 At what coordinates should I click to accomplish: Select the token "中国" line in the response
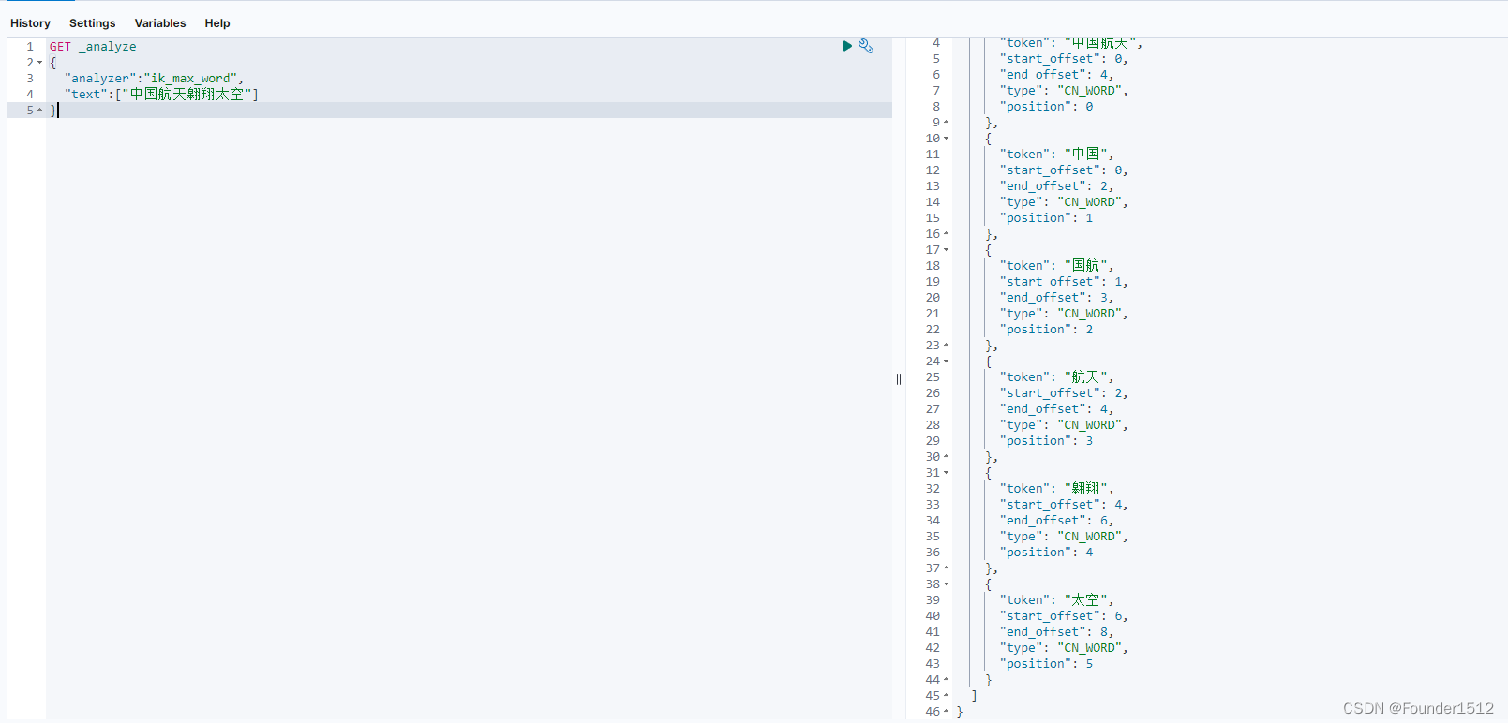pyautogui.click(x=1056, y=155)
